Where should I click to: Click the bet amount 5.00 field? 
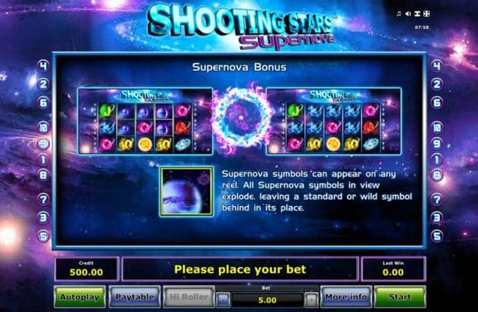(267, 300)
